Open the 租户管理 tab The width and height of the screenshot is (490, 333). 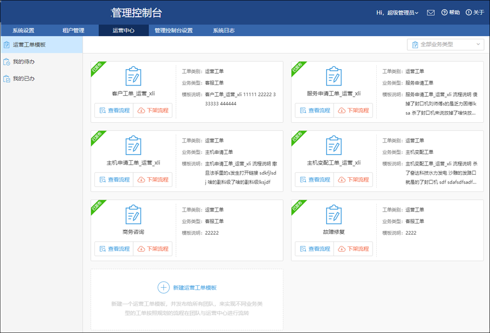(x=73, y=30)
